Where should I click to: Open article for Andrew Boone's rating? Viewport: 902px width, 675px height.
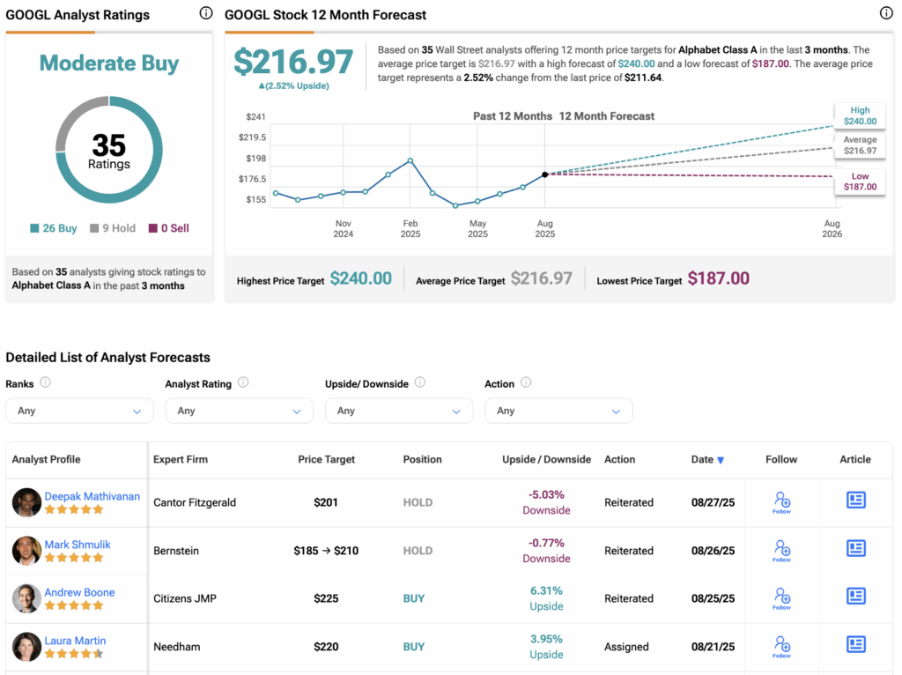855,597
